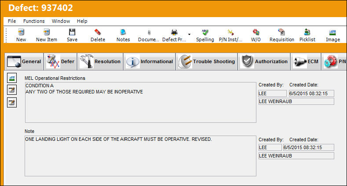Click the Note LEE WEINRAUB name field
This screenshot has width=347, height=186.
click(x=296, y=156)
